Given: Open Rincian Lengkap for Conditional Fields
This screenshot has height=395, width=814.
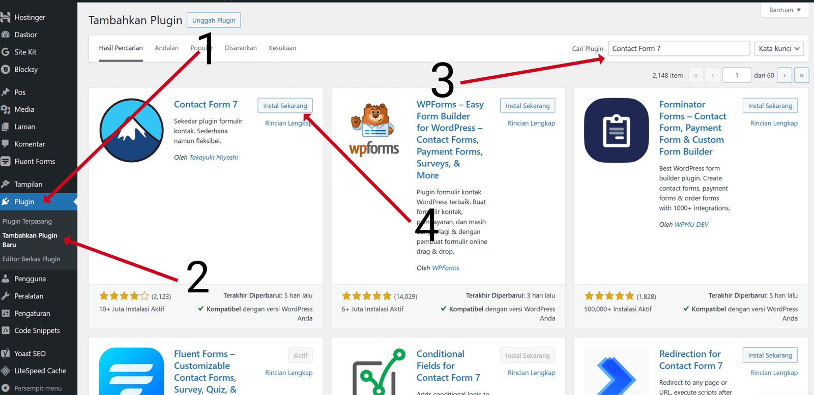Looking at the screenshot, I should pos(531,373).
